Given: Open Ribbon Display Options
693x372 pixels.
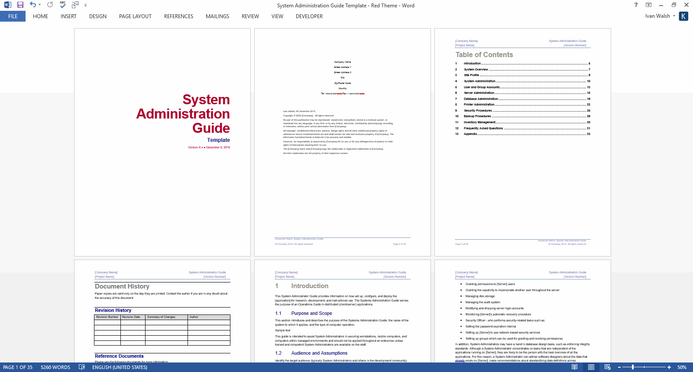Looking at the screenshot, I should pos(648,5).
